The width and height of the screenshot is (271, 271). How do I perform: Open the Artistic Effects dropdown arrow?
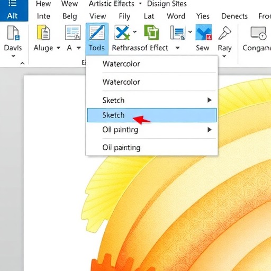coord(140,3)
